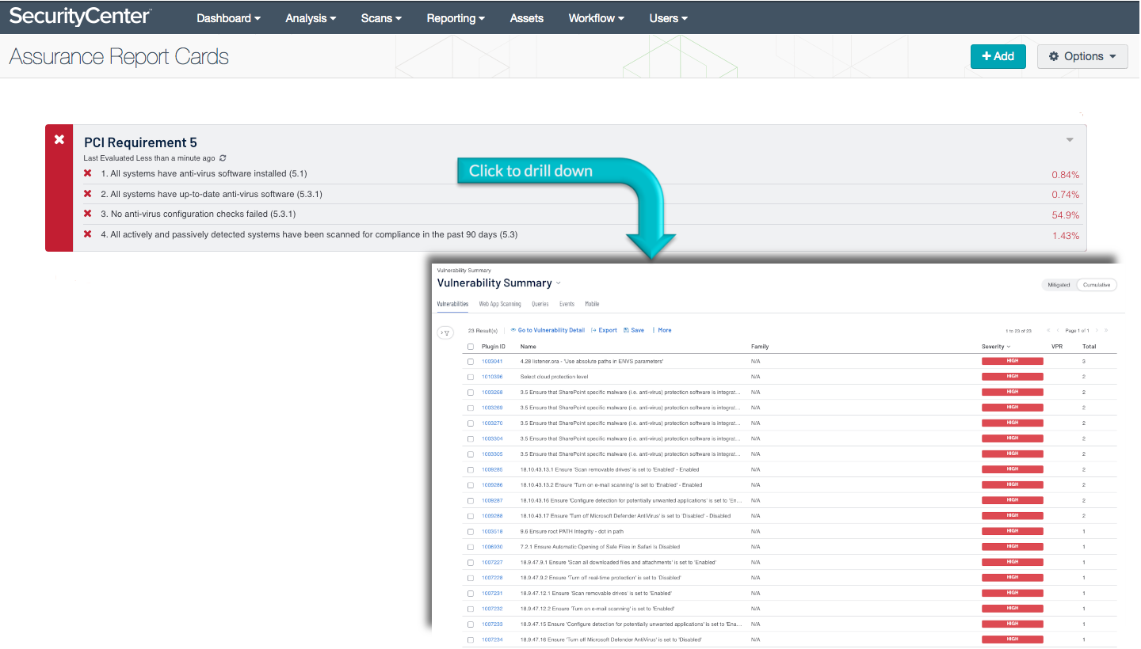
Task: Click '9.6 Ensure root PATH Integrity' row name
Action: click(571, 531)
